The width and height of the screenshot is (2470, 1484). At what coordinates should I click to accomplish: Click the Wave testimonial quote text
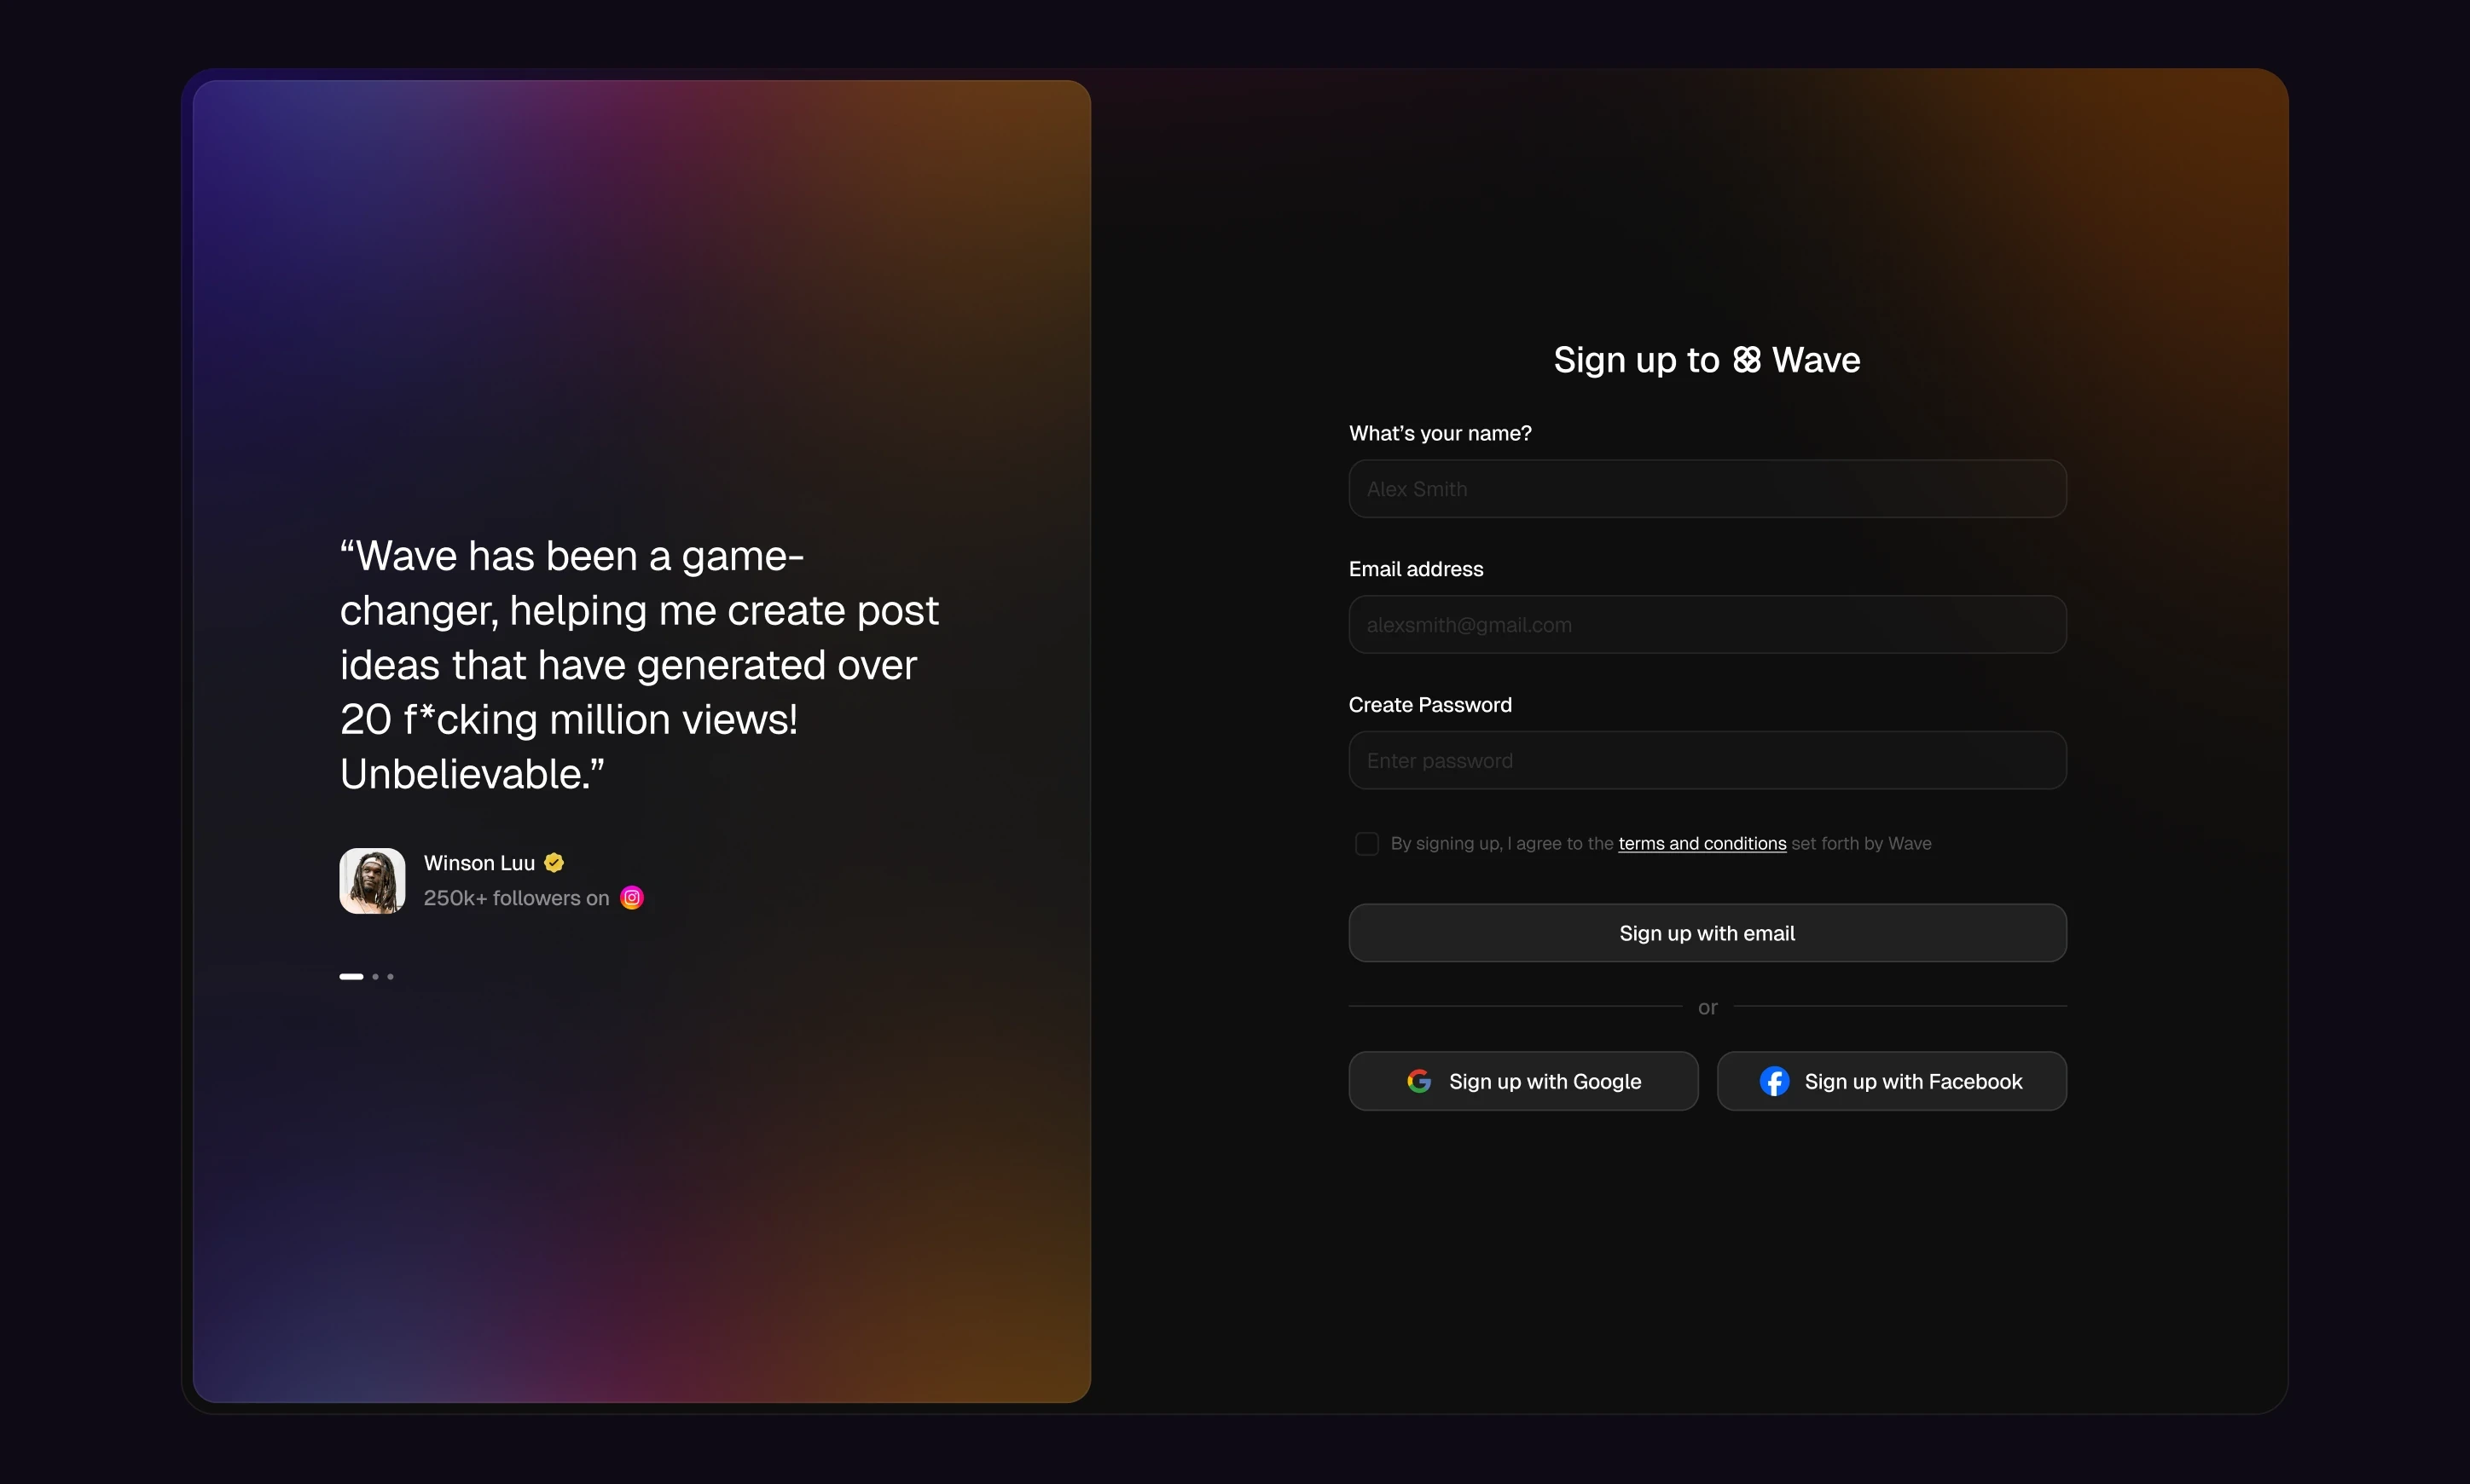[x=640, y=665]
